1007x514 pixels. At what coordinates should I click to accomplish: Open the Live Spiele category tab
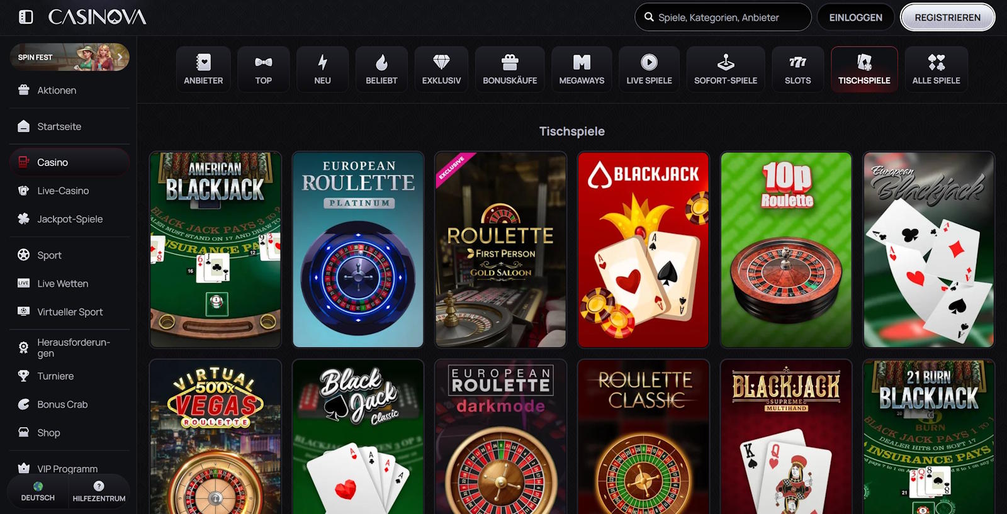pyautogui.click(x=649, y=69)
